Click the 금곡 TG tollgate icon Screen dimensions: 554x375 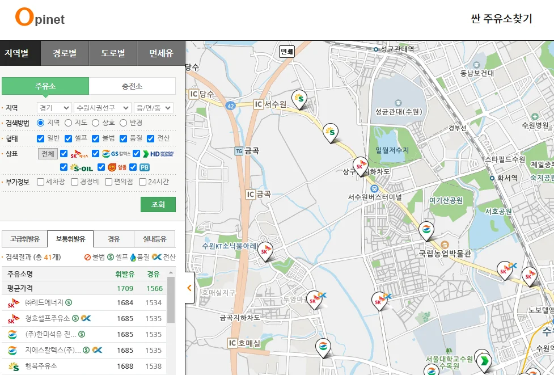tap(239, 151)
